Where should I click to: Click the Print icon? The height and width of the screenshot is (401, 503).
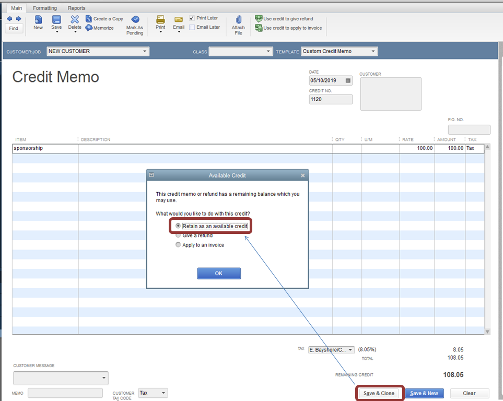coord(160,19)
